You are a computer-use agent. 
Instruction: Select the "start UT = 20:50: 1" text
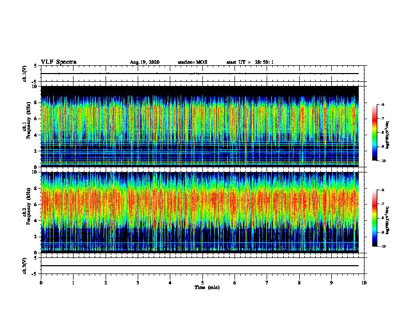pyautogui.click(x=250, y=62)
